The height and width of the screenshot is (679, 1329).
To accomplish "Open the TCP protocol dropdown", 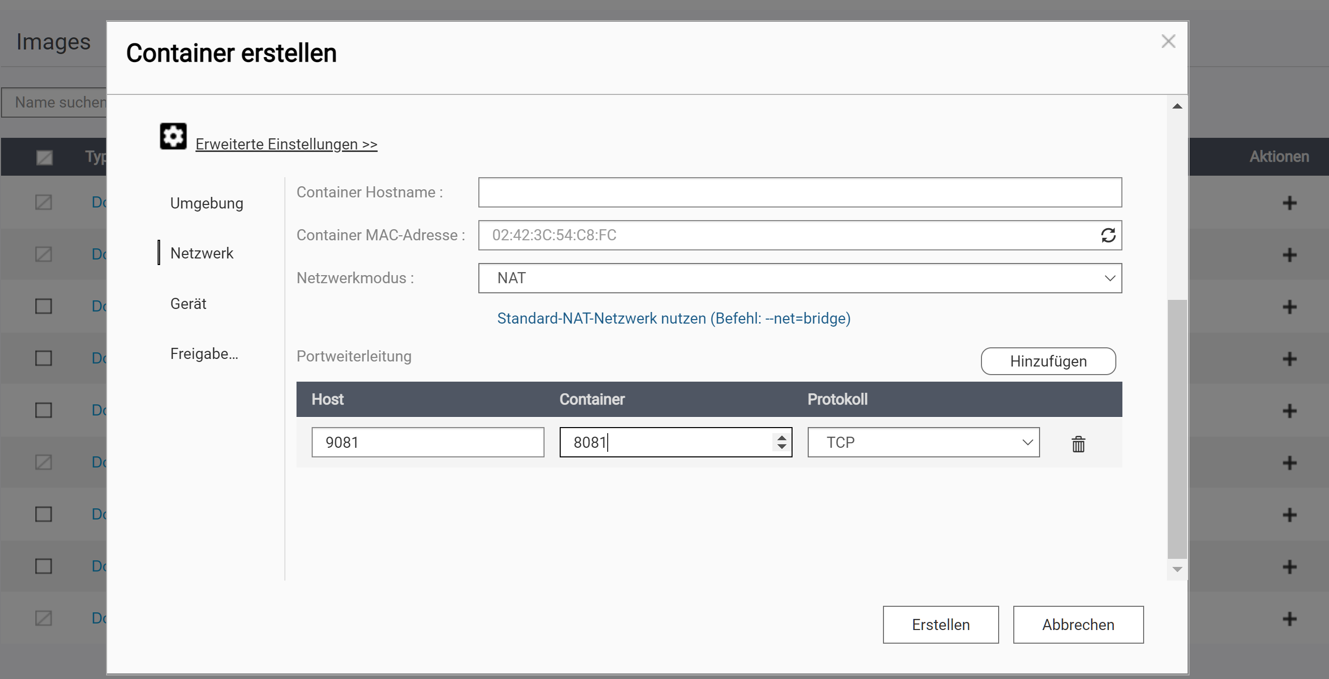I will (923, 442).
